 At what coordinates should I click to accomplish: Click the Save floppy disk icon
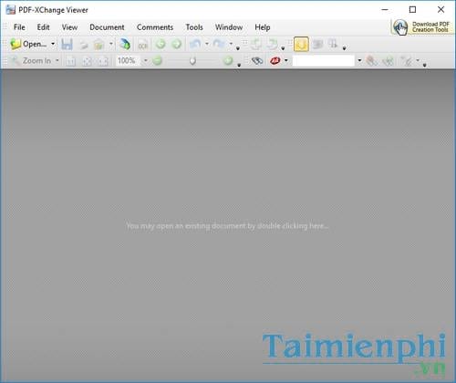pos(67,45)
